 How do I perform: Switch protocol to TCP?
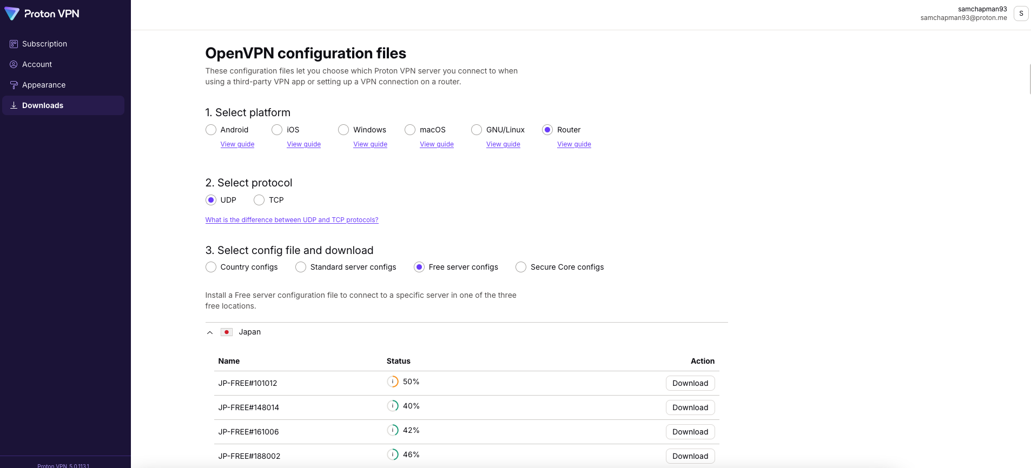click(x=259, y=200)
